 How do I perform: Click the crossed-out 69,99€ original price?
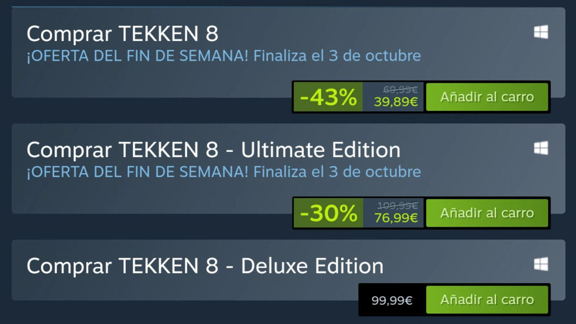(x=400, y=90)
